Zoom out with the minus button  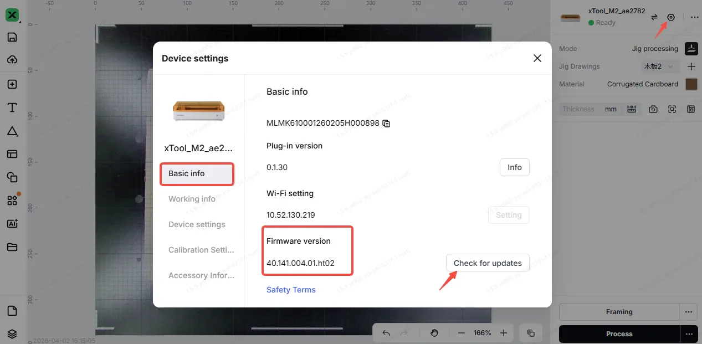point(461,333)
